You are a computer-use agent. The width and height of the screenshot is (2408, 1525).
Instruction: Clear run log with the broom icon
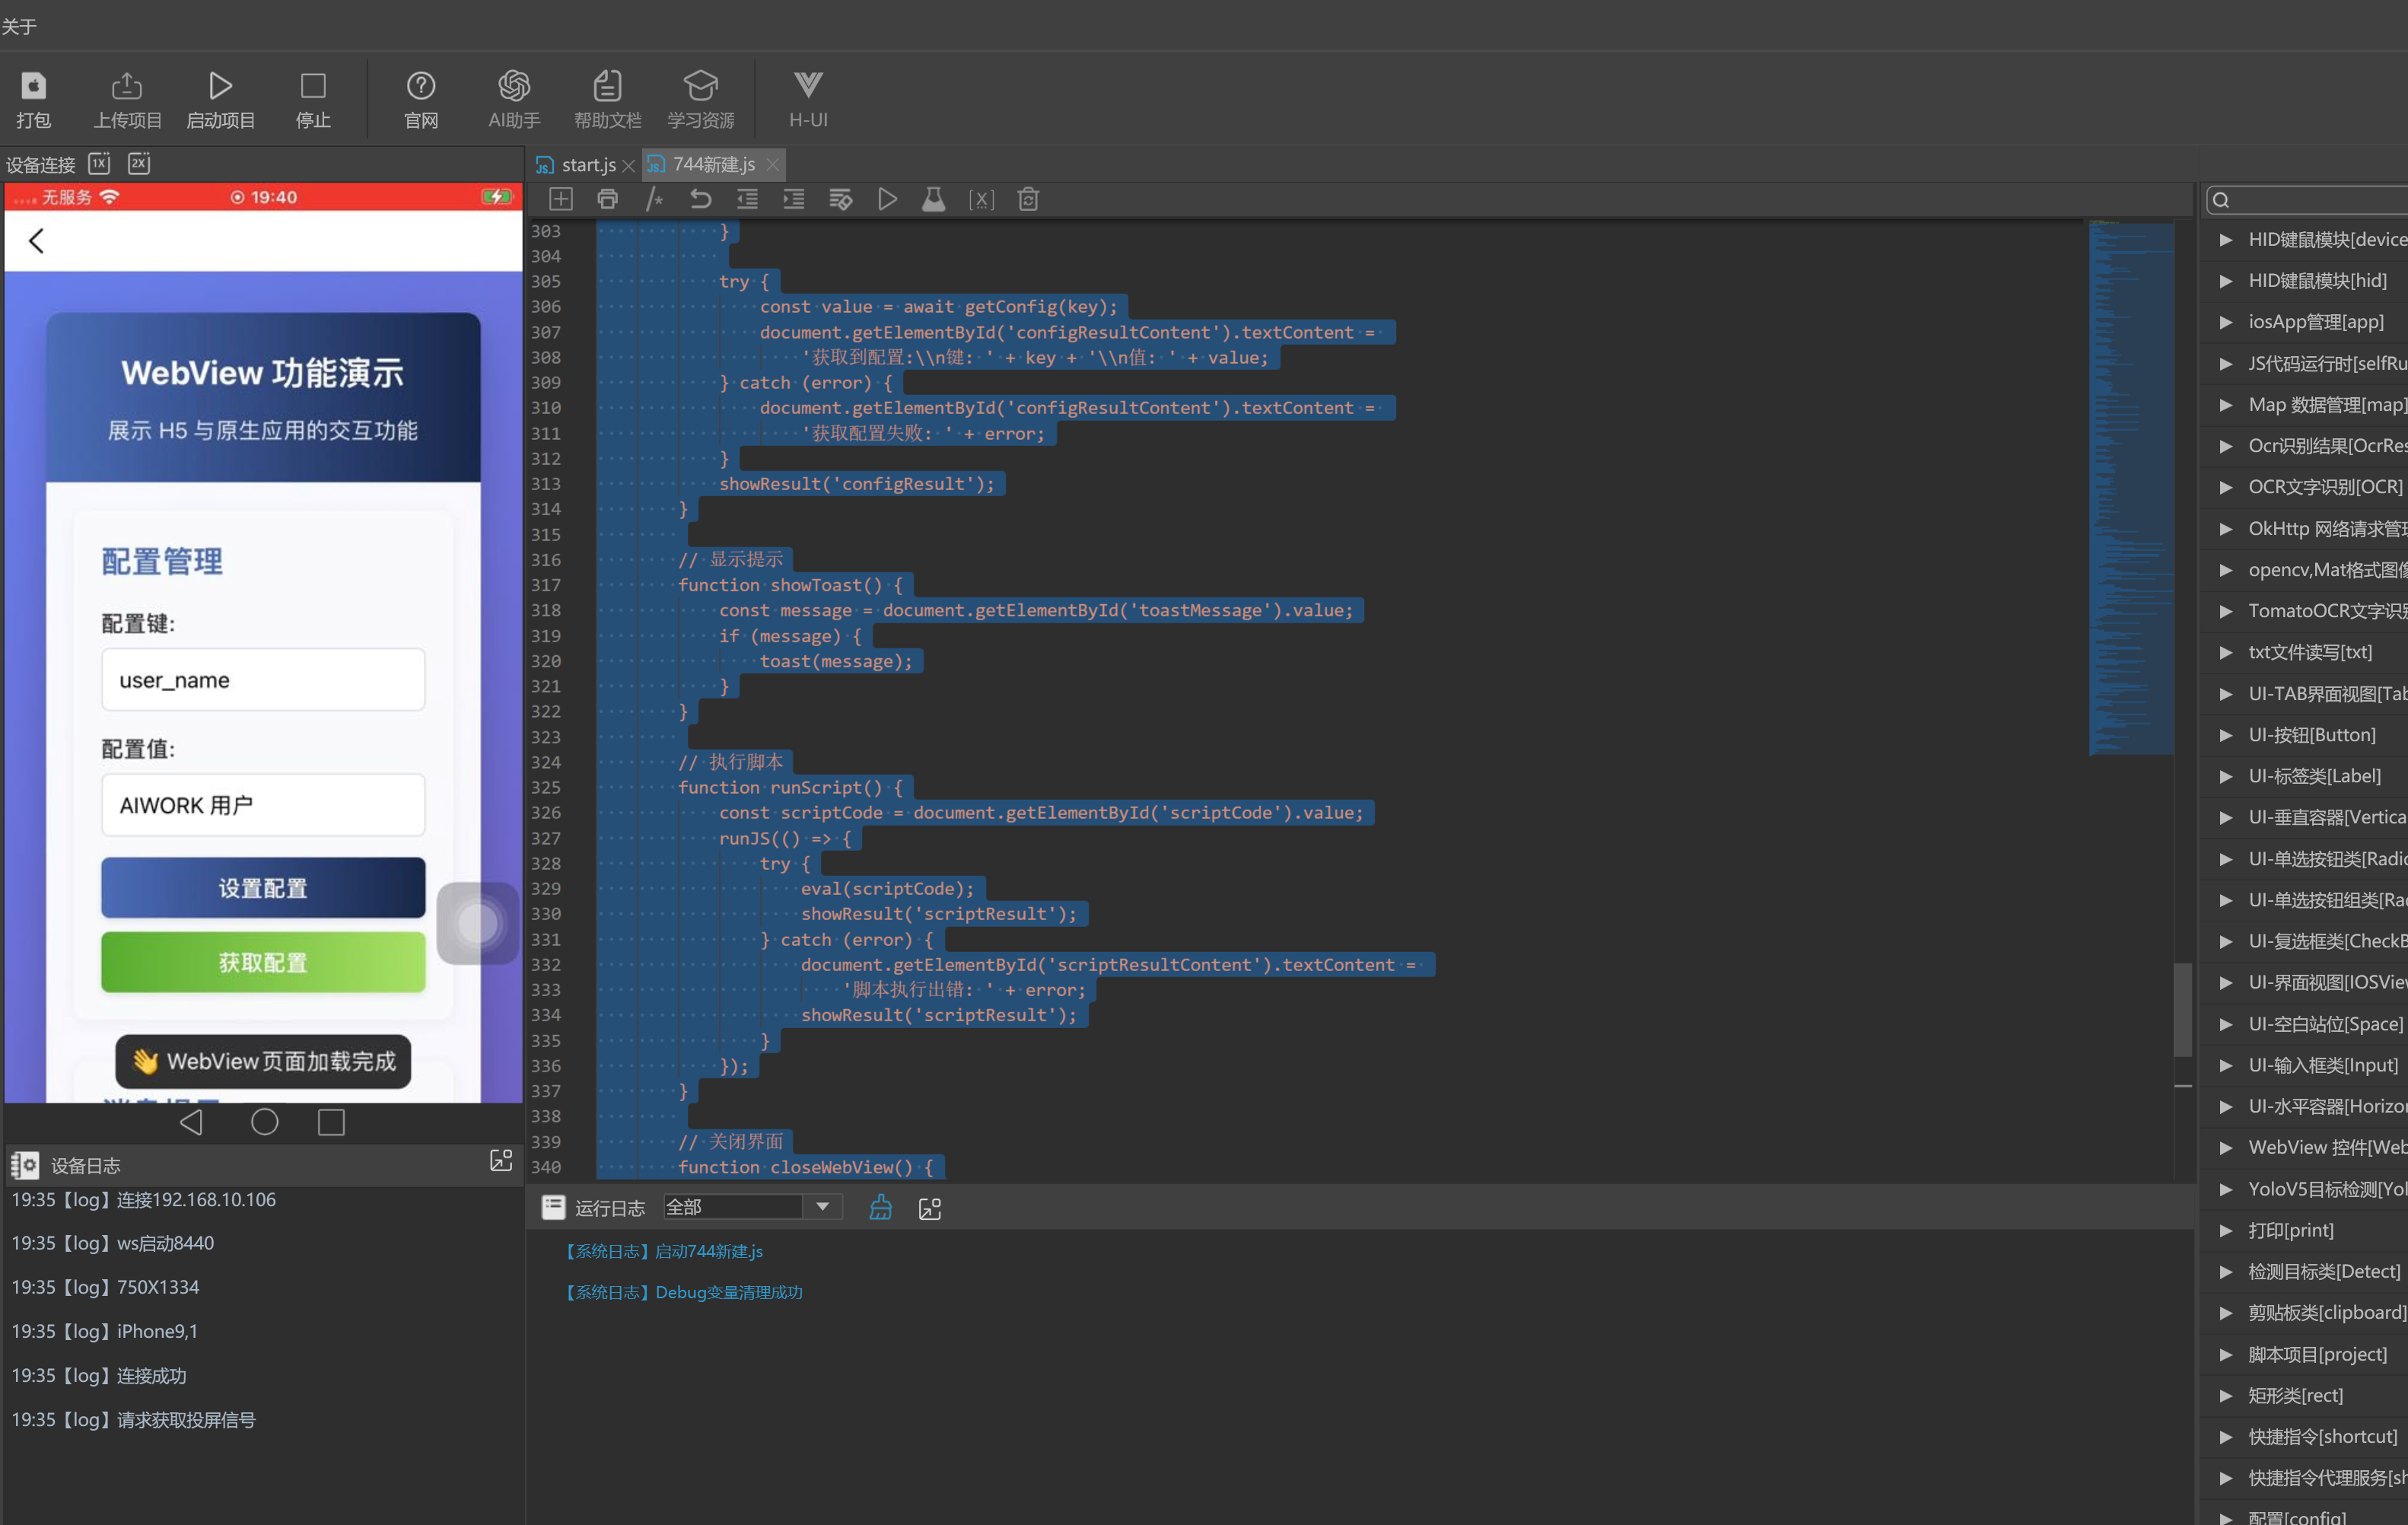880,1207
